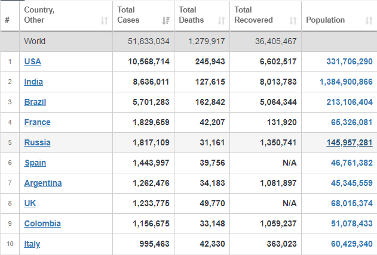The image size is (377, 255).
Task: Open Argentina population 45,345,559 link
Action: coord(351,183)
